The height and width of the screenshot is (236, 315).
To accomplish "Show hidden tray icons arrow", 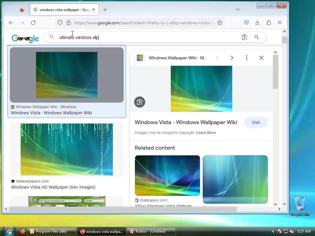I will coord(273,231).
